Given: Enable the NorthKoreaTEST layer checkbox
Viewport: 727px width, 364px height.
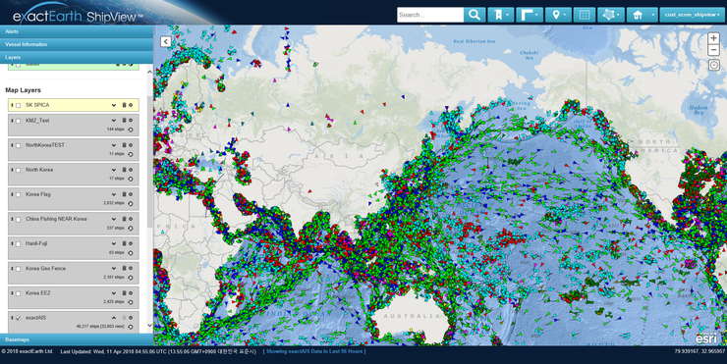Looking at the screenshot, I should pyautogui.click(x=19, y=145).
